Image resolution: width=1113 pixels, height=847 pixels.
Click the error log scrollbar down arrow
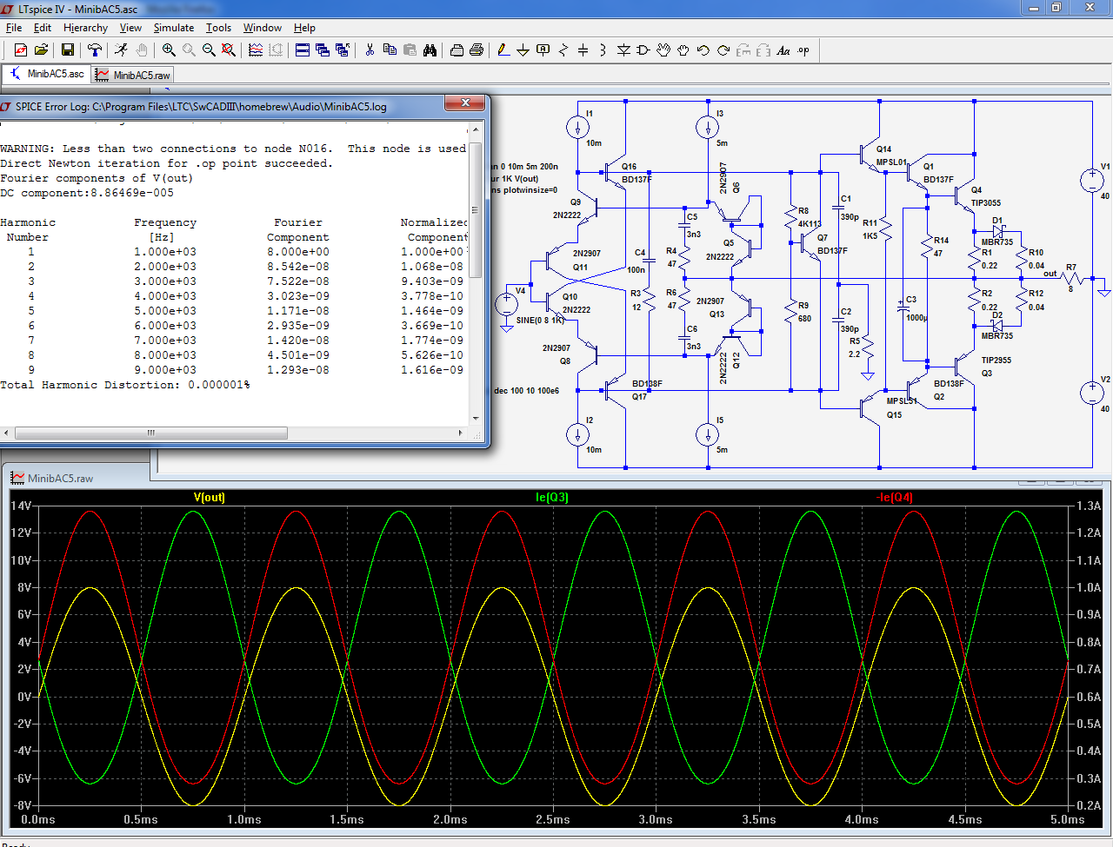click(476, 419)
